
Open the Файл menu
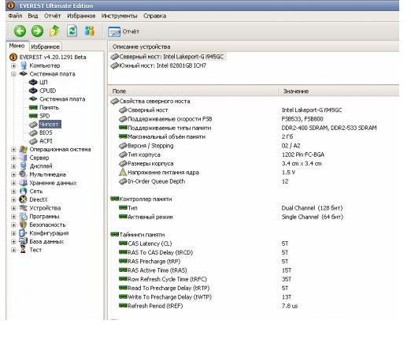pos(15,16)
